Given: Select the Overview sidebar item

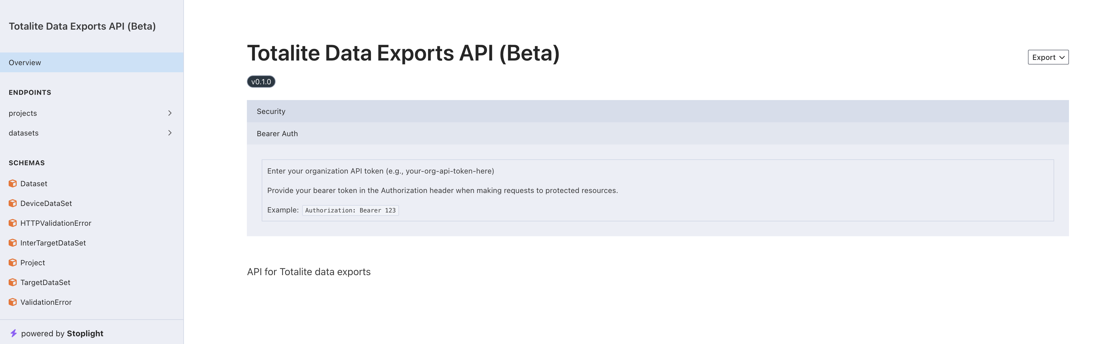Looking at the screenshot, I should (92, 62).
